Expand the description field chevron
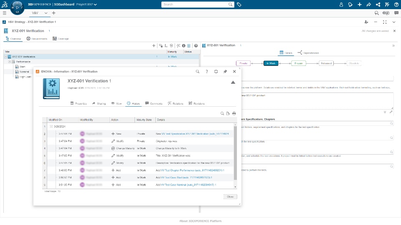401x225 pixels. (x=385, y=112)
